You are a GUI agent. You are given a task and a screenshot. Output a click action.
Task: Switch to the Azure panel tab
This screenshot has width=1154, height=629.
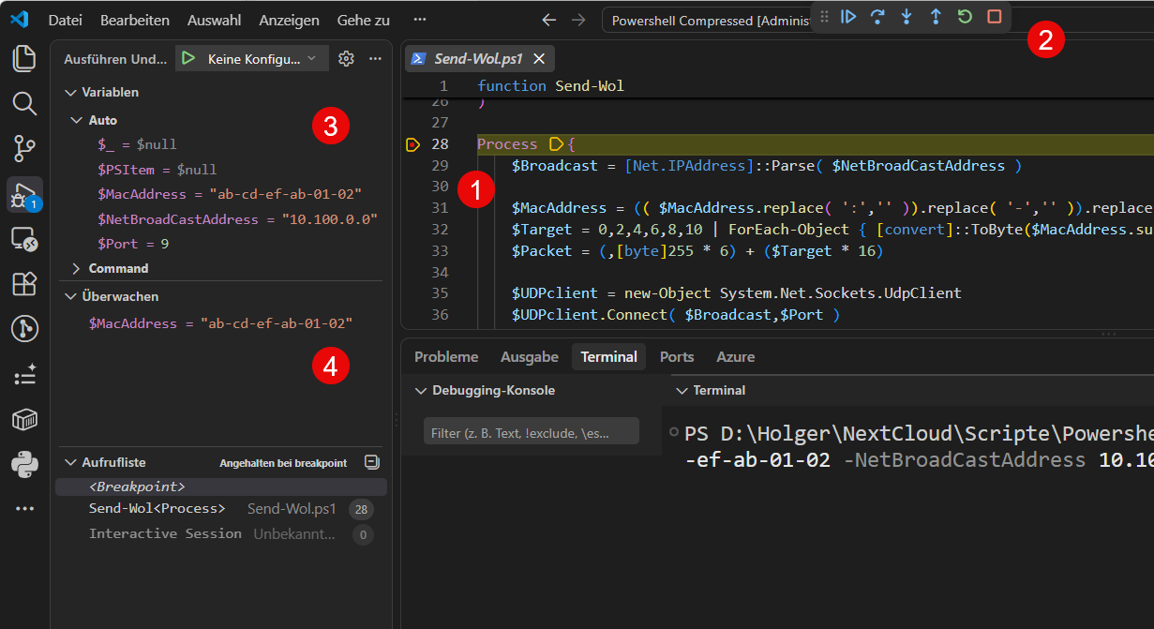[x=736, y=357]
